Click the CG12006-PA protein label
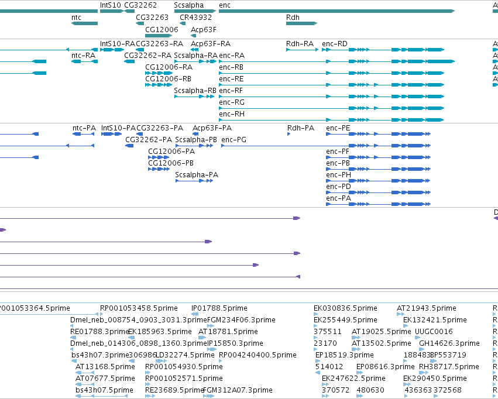Image resolution: width=498 pixels, height=399 pixels. pos(171,152)
